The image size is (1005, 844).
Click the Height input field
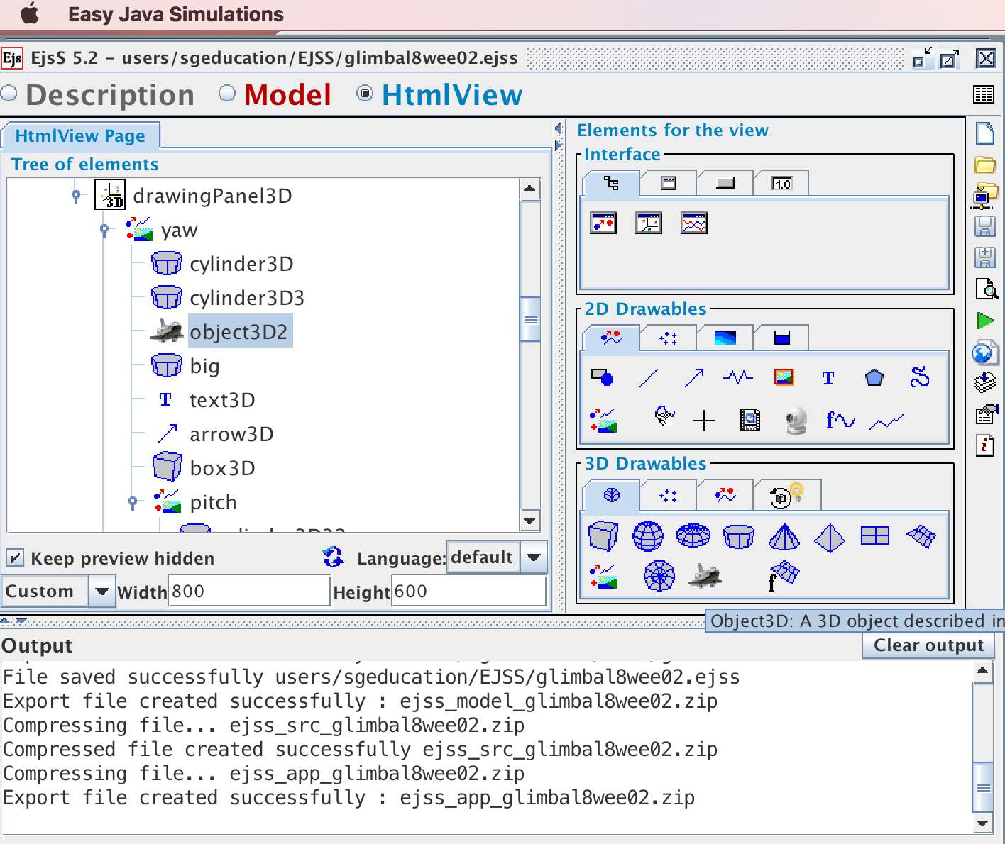(469, 591)
